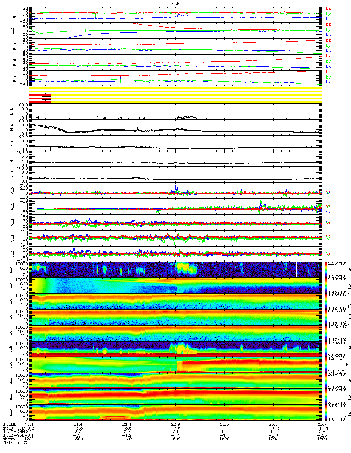The width and height of the screenshot is (351, 453).
Task: Click the V_c velocity axis label
Action: coord(12,206)
